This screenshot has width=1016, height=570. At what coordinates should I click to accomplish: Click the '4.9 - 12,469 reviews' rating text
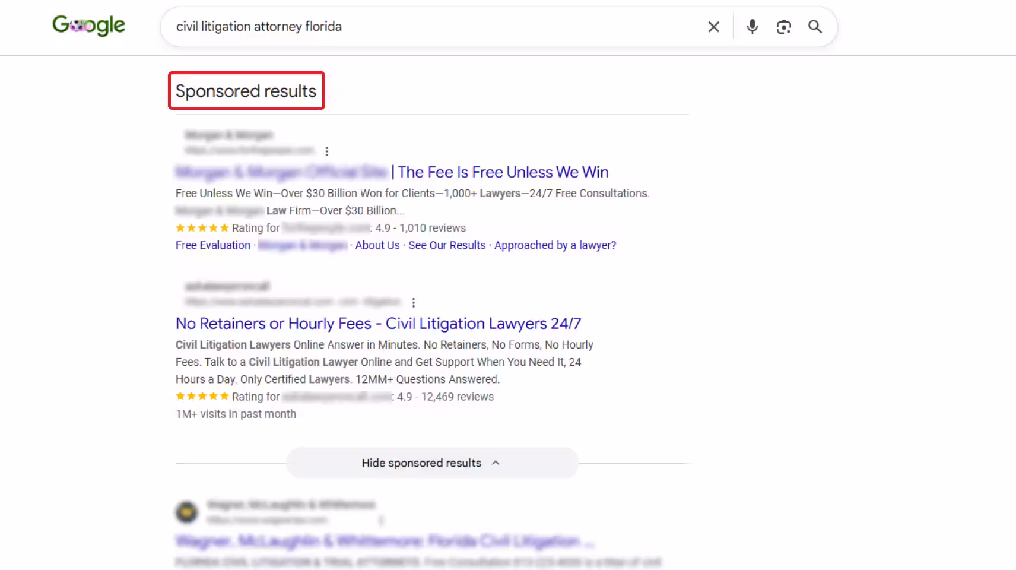pyautogui.click(x=445, y=397)
